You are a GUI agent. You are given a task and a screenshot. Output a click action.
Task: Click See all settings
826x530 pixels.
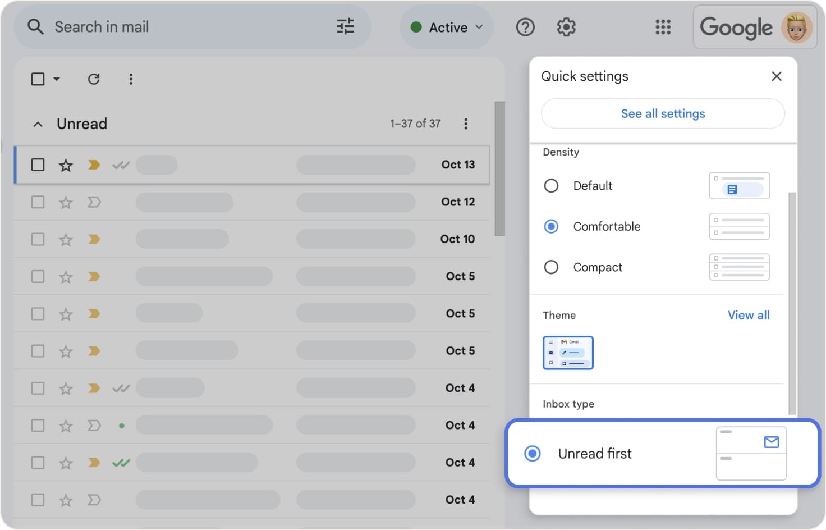coord(663,113)
